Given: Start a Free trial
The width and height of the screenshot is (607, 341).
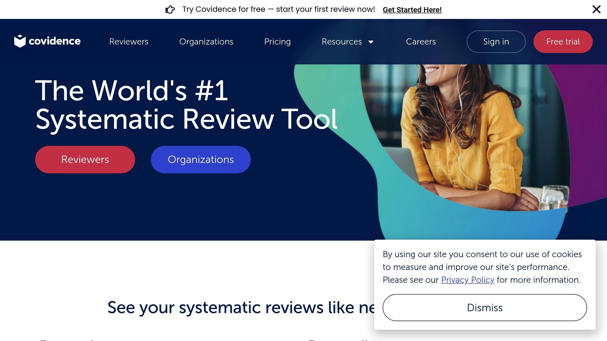Looking at the screenshot, I should pyautogui.click(x=563, y=42).
